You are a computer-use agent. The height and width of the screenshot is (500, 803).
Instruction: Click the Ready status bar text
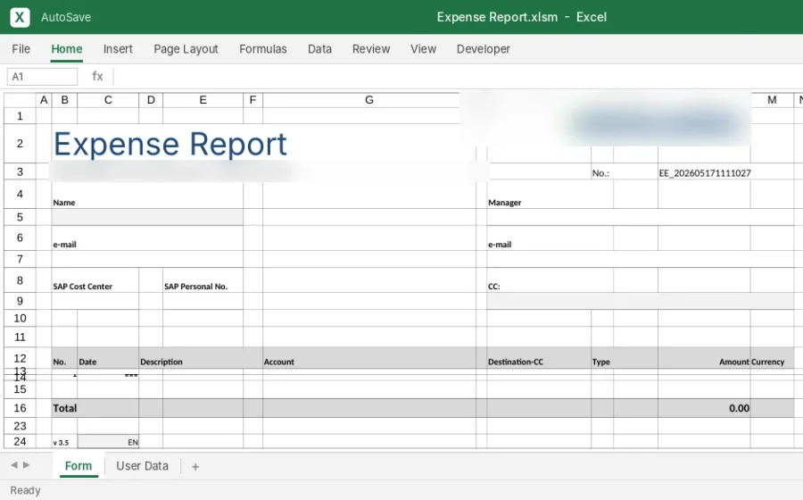25,490
